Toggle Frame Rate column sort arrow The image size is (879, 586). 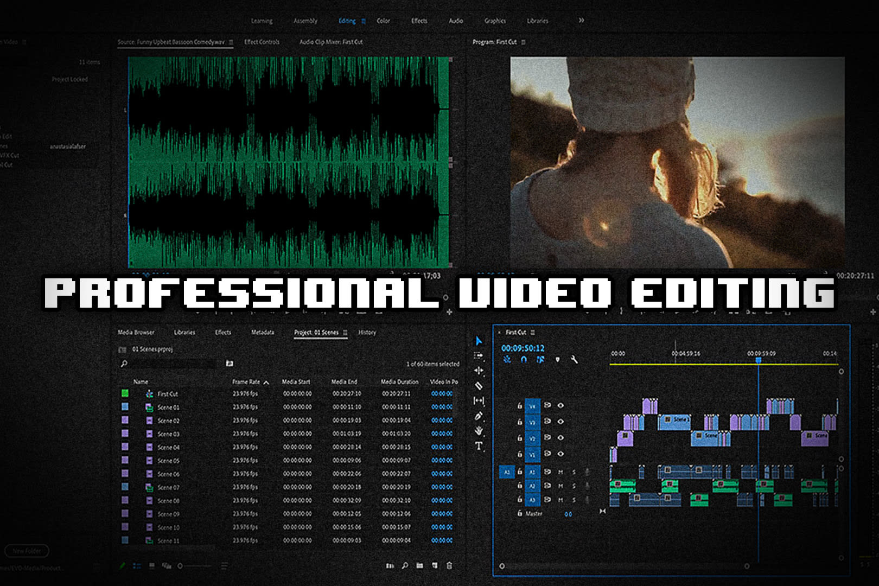pos(266,383)
